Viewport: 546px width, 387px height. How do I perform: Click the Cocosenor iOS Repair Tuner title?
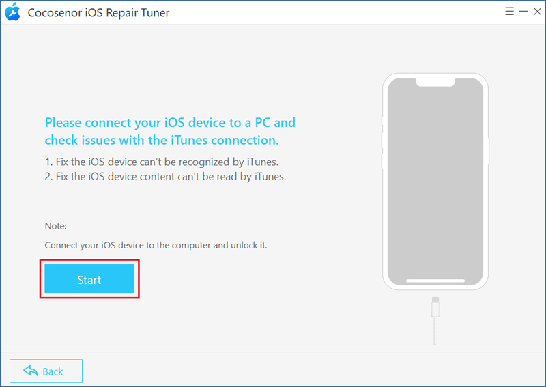click(98, 13)
